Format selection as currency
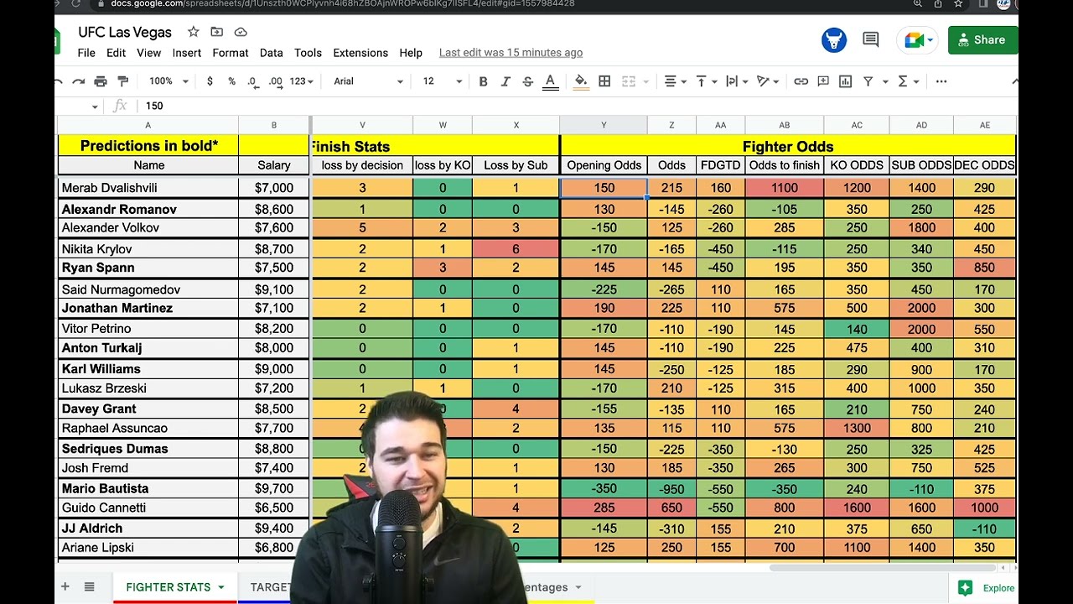The width and height of the screenshot is (1073, 604). 210,81
